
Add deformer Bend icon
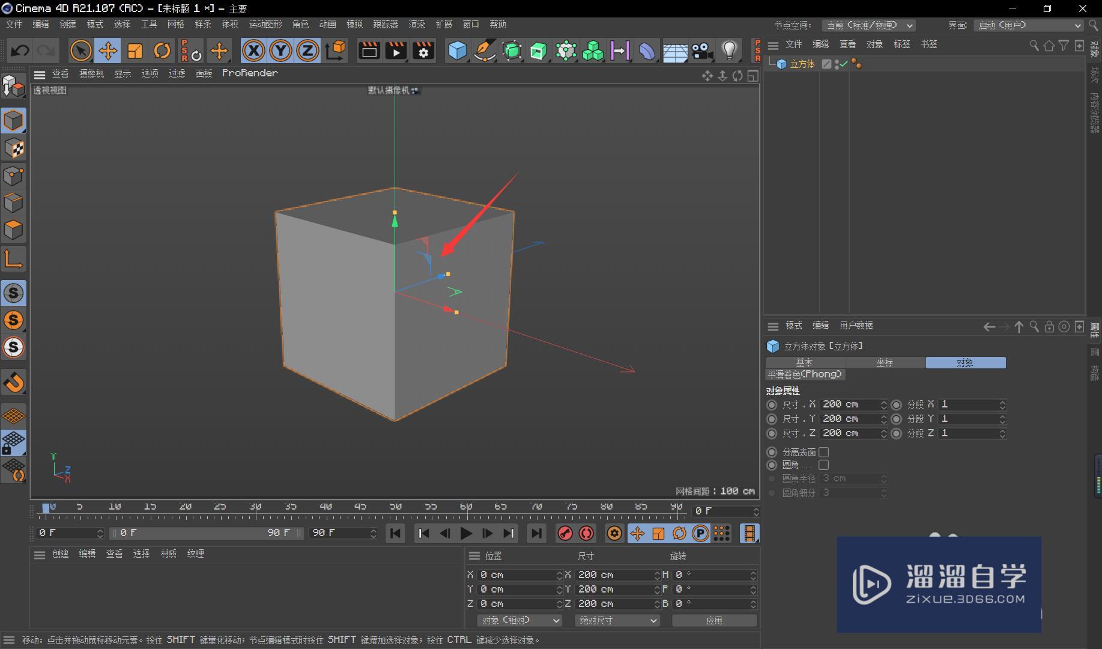(647, 51)
